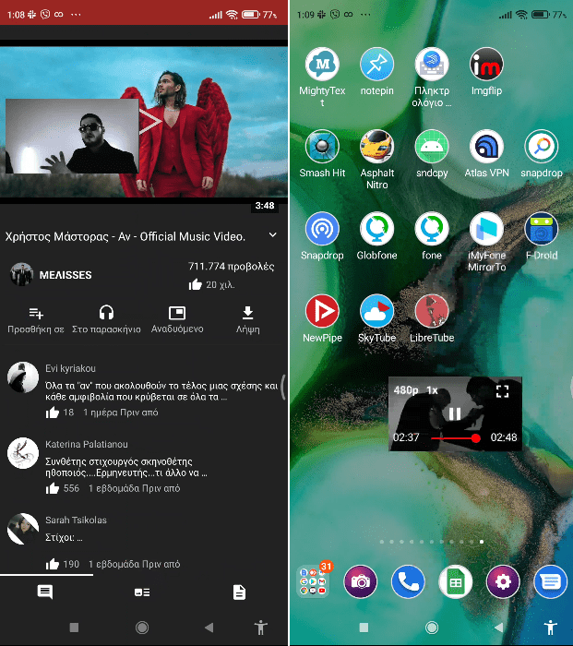Image resolution: width=573 pixels, height=646 pixels.
Task: Open Google Sheets in the dock
Action: click(455, 581)
